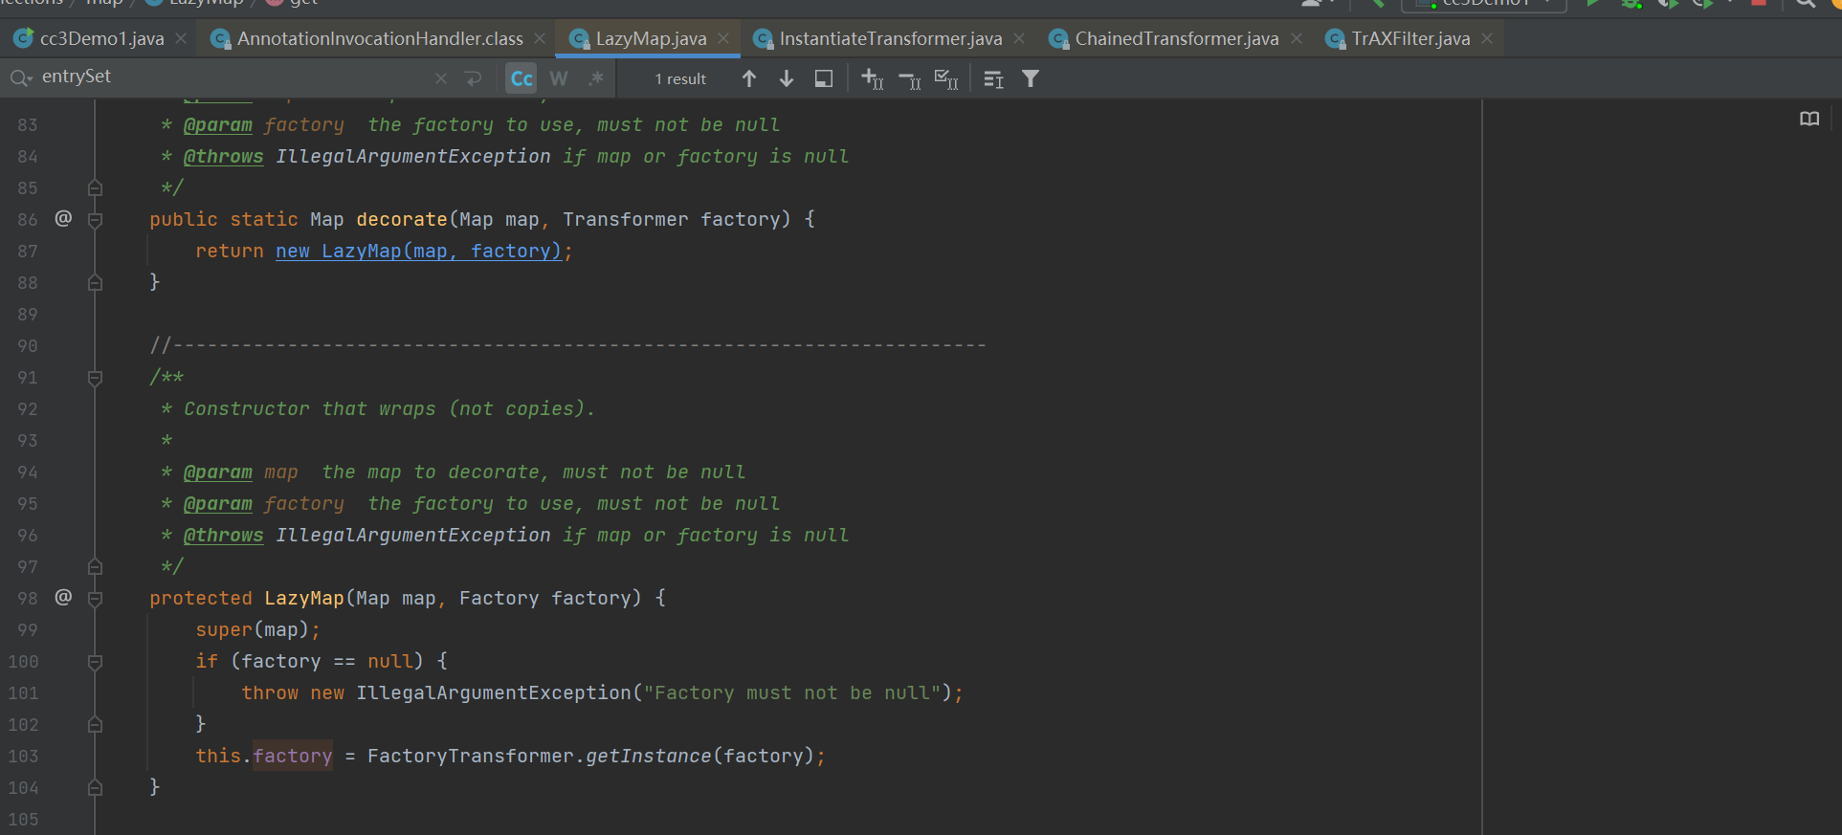The height and width of the screenshot is (835, 1842).
Task: Add selection for next occurrence
Action: (x=872, y=78)
